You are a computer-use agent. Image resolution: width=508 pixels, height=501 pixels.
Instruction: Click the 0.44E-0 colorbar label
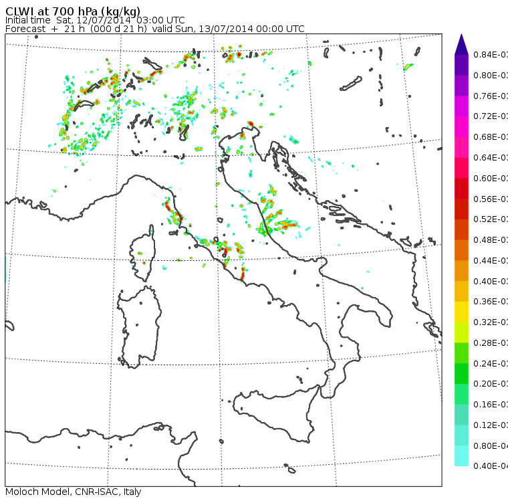point(491,260)
